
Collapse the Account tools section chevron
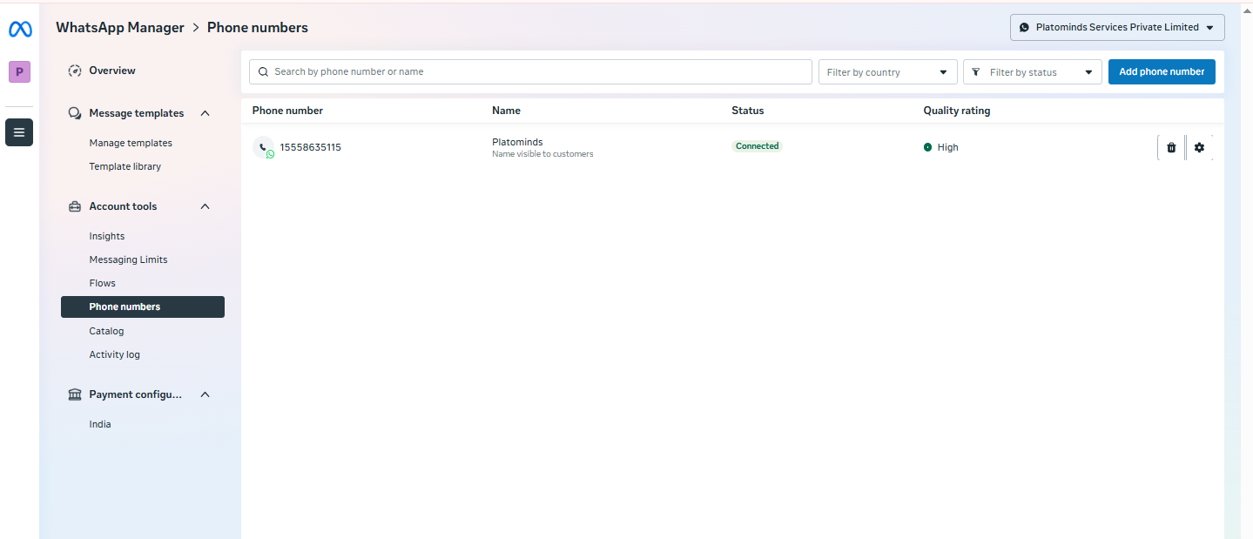point(205,206)
